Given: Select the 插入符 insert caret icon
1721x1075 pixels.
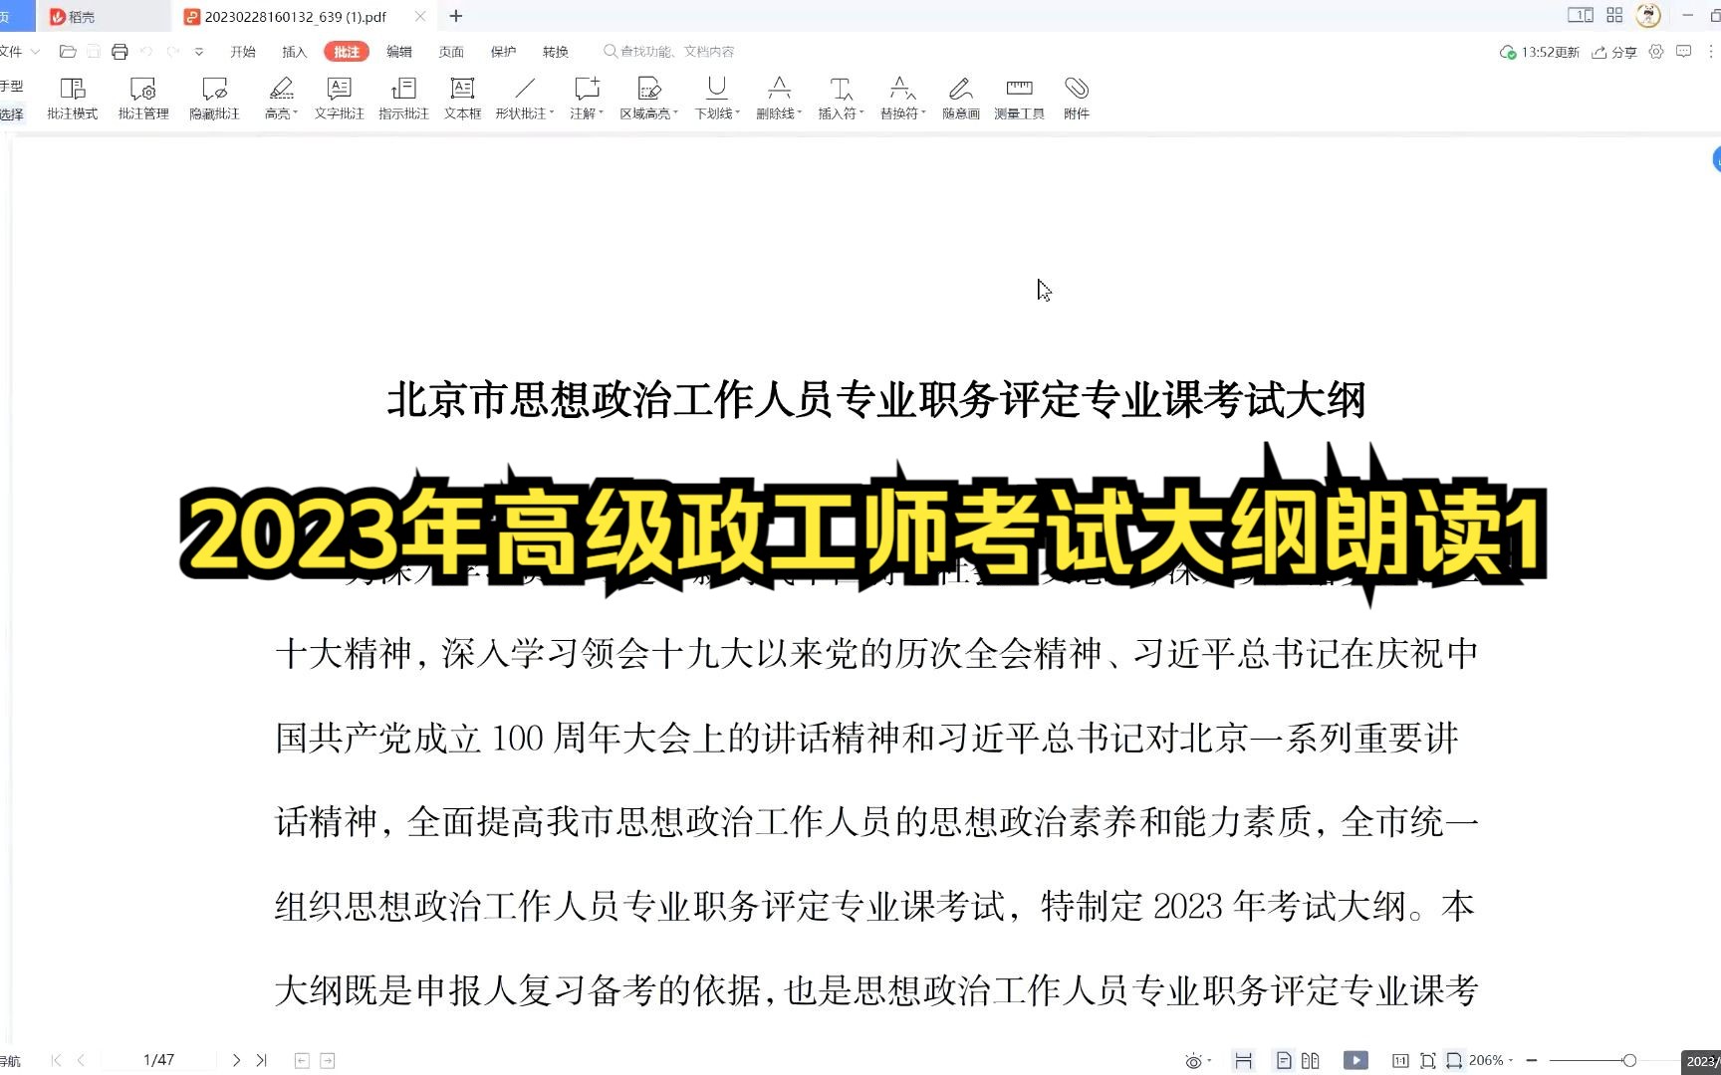Looking at the screenshot, I should (x=841, y=89).
